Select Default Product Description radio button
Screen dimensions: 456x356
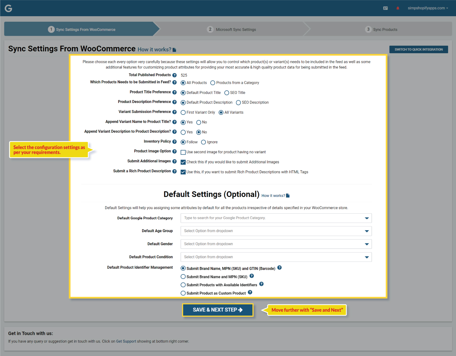pyautogui.click(x=183, y=102)
